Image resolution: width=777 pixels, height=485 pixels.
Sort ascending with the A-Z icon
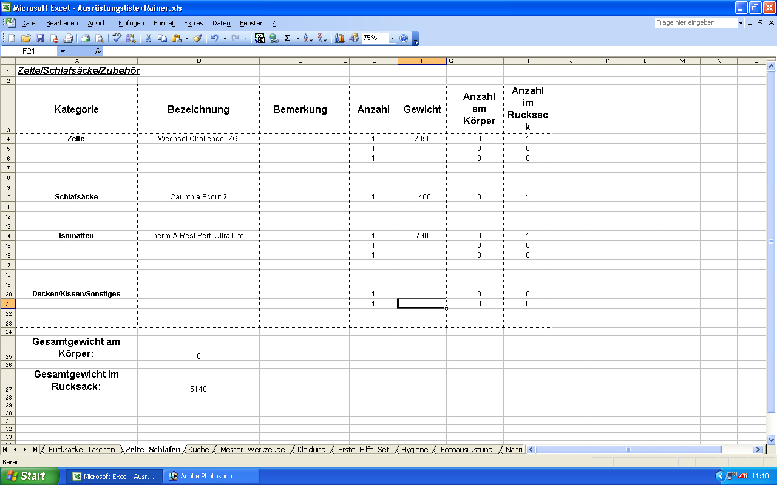[x=308, y=38]
